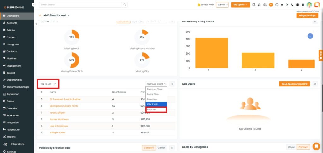Open the Todd Colligan client link
The width and height of the screenshot is (323, 153).
pos(57,112)
